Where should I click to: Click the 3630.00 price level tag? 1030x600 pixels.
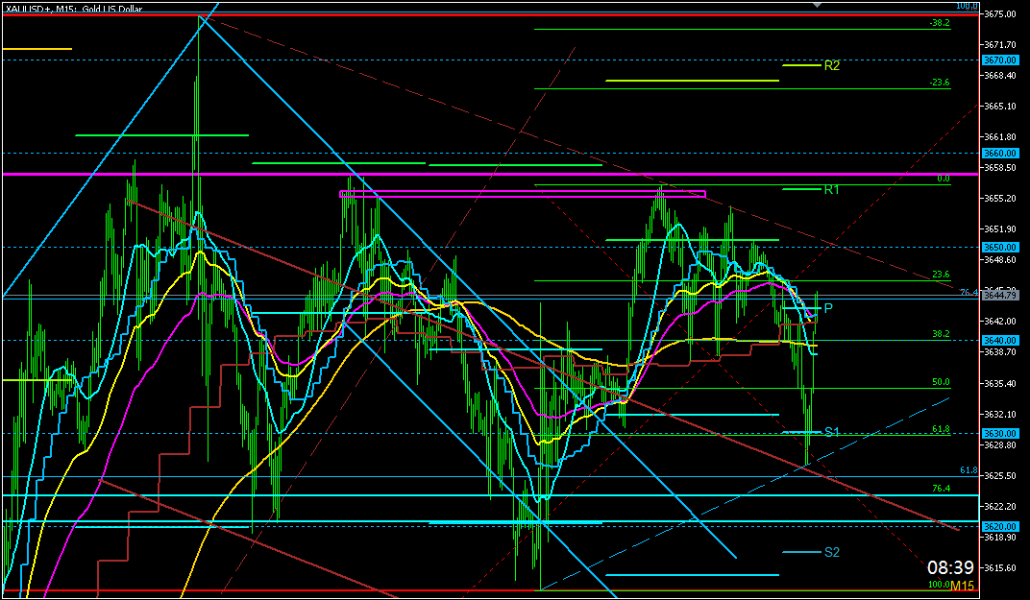coord(999,433)
